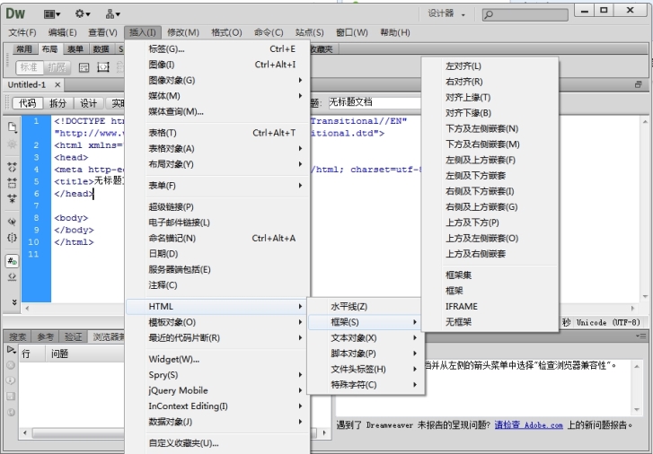Toggle Expanded layout mode button
Viewport: 653px width, 454px height.
coord(57,66)
